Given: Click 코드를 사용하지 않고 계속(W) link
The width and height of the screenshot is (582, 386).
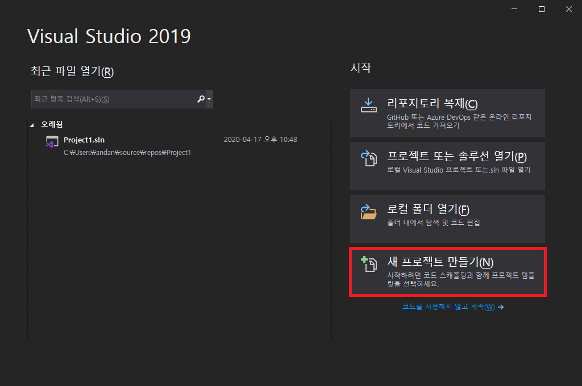Looking at the screenshot, I should [x=448, y=307].
